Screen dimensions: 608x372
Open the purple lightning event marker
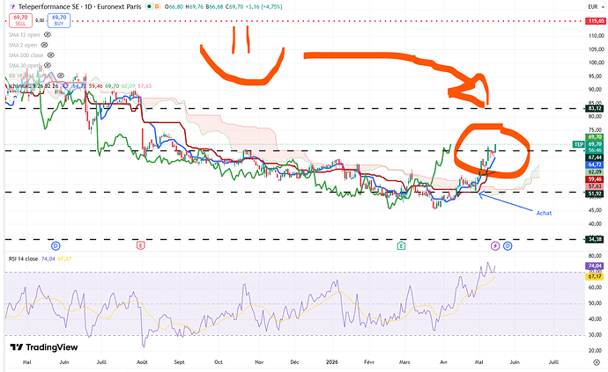coord(495,245)
